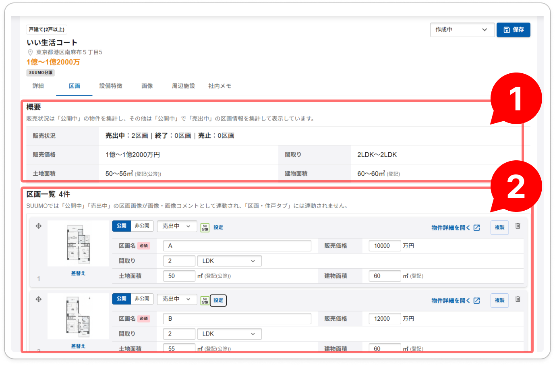Open the 社内メモ tab
555x365 pixels.
click(x=220, y=86)
